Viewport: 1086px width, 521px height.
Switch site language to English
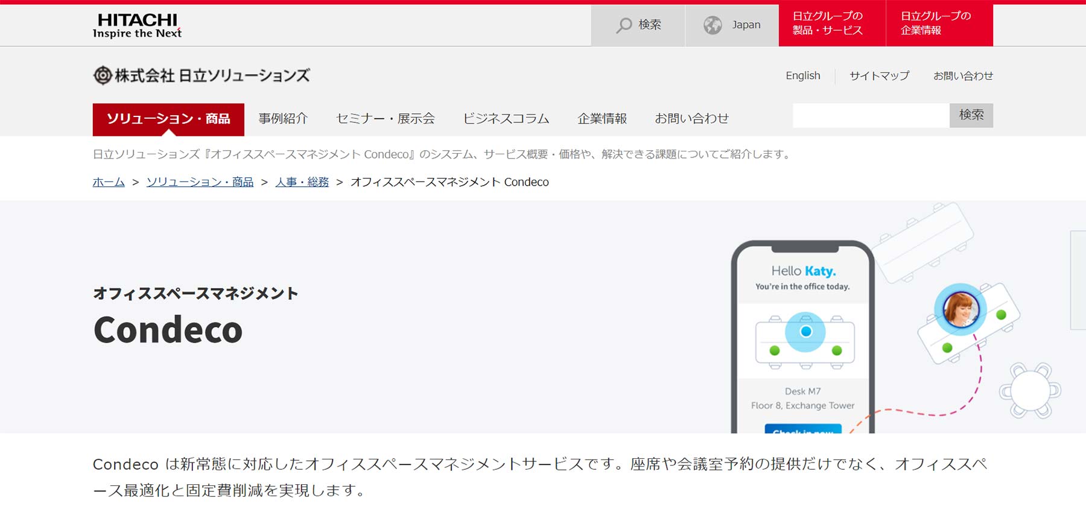click(802, 76)
